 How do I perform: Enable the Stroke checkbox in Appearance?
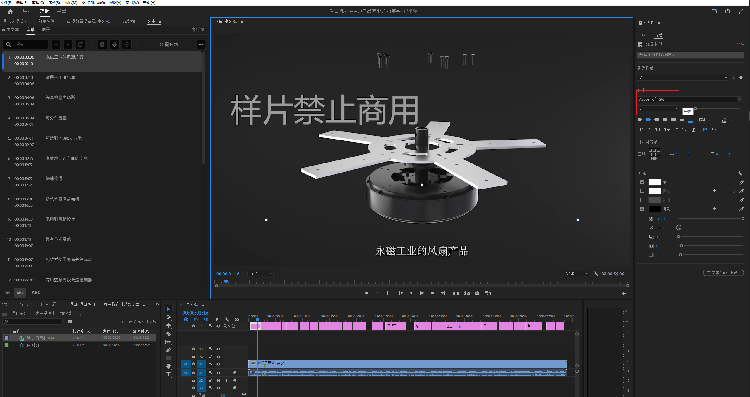[642, 191]
